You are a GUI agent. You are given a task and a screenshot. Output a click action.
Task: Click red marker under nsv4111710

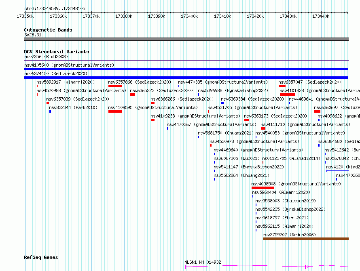tap(263, 128)
